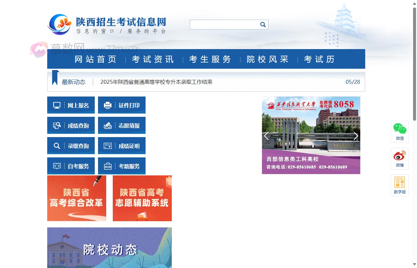
Task: Open the 自考服务 self-study exam service
Action: tap(71, 166)
